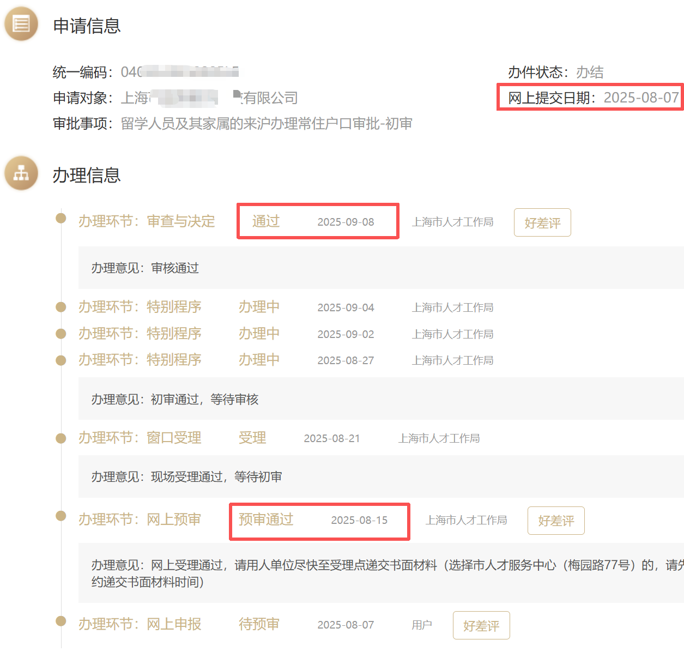The width and height of the screenshot is (684, 652).
Task: Open 好差评 for the 网上申报 step
Action: (481, 625)
